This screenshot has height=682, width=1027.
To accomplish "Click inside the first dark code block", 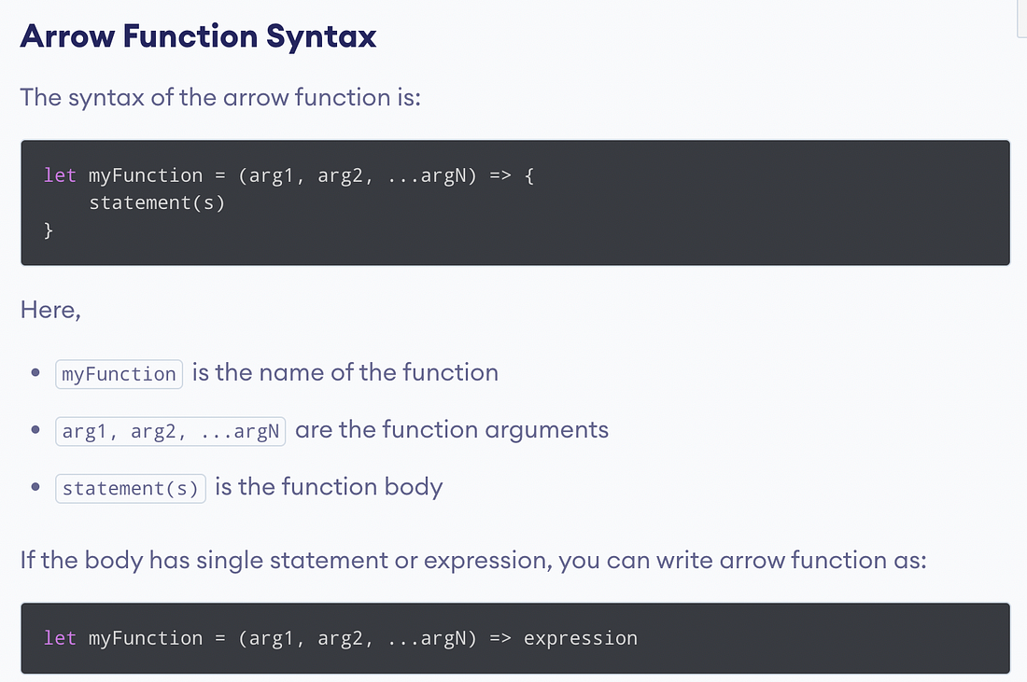I will (x=513, y=201).
